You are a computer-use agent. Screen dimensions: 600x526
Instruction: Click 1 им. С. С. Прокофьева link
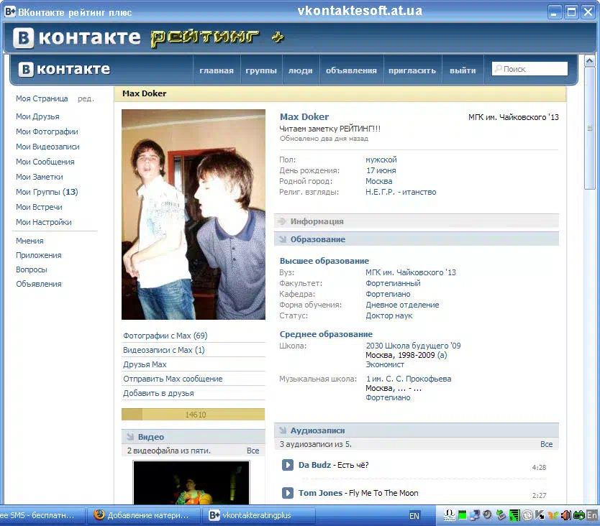[409, 379]
